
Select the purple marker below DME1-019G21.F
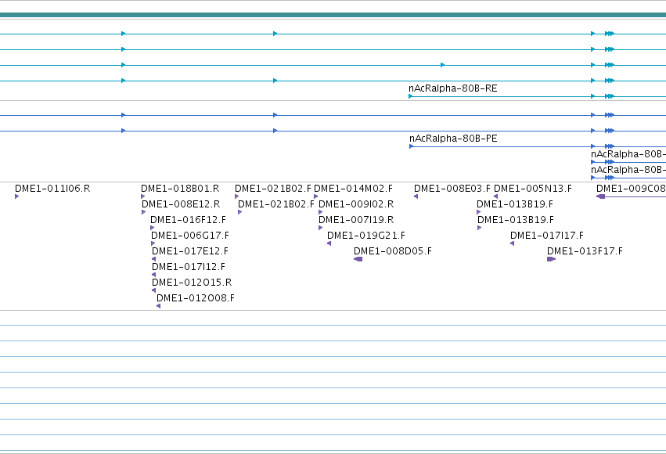(329, 243)
